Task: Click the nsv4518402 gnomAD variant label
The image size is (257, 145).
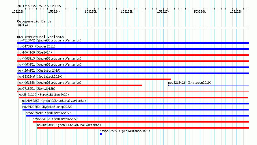Action: click(49, 40)
